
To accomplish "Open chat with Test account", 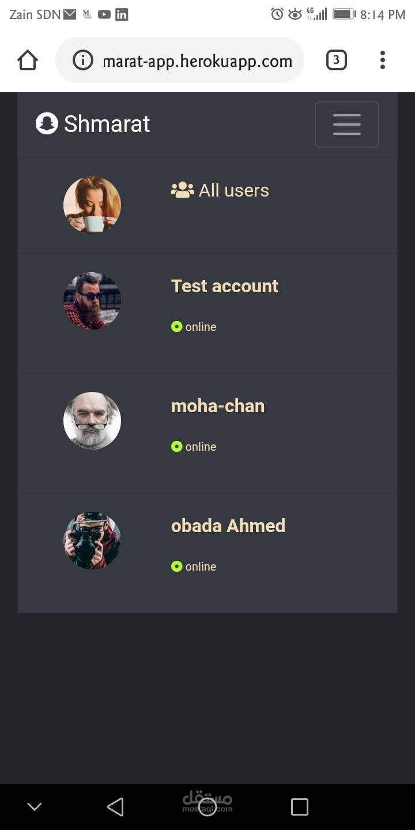I will click(x=224, y=286).
